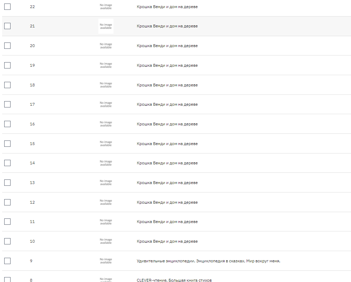Image resolution: width=351 pixels, height=282 pixels.
Task: Open CLEVER-чтение Большая книга стихов title
Action: (174, 280)
